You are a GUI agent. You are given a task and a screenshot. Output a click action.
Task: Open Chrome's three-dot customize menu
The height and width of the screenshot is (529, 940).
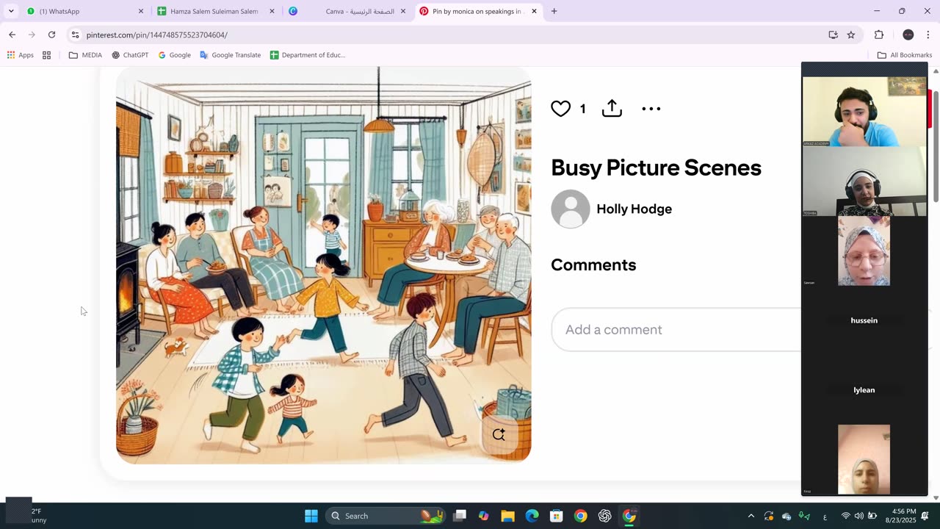(928, 35)
